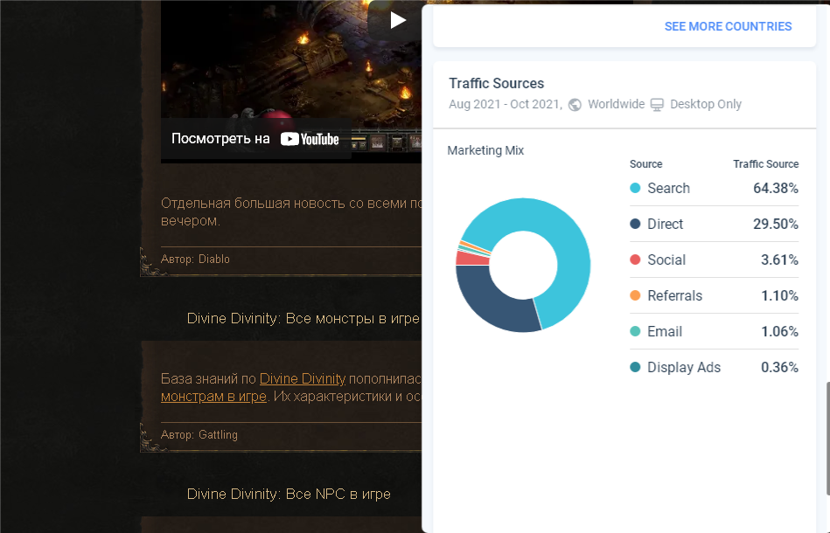Click the Worldwide globe icon

pos(575,105)
